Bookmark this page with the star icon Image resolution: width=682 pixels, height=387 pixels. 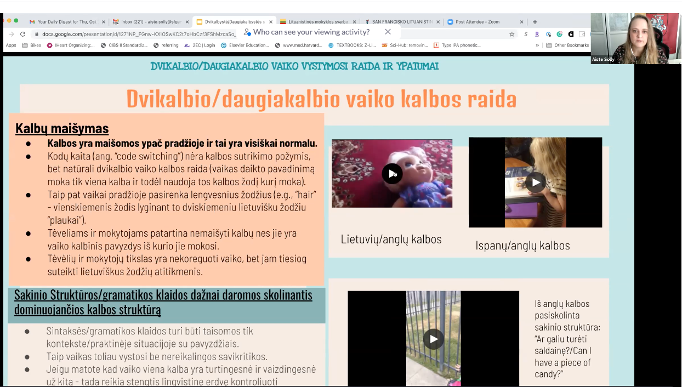[x=511, y=34]
